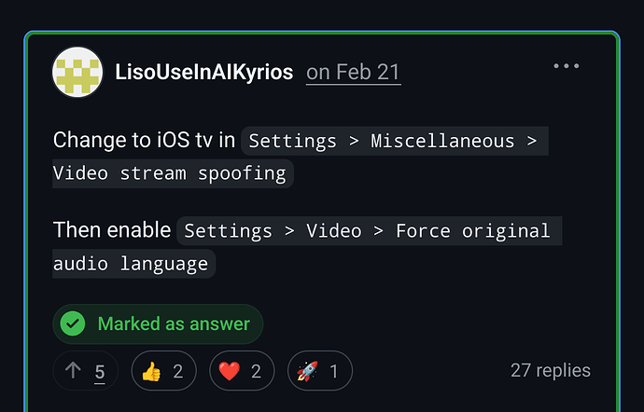
Task: Click the "audio language" code text
Action: click(133, 263)
